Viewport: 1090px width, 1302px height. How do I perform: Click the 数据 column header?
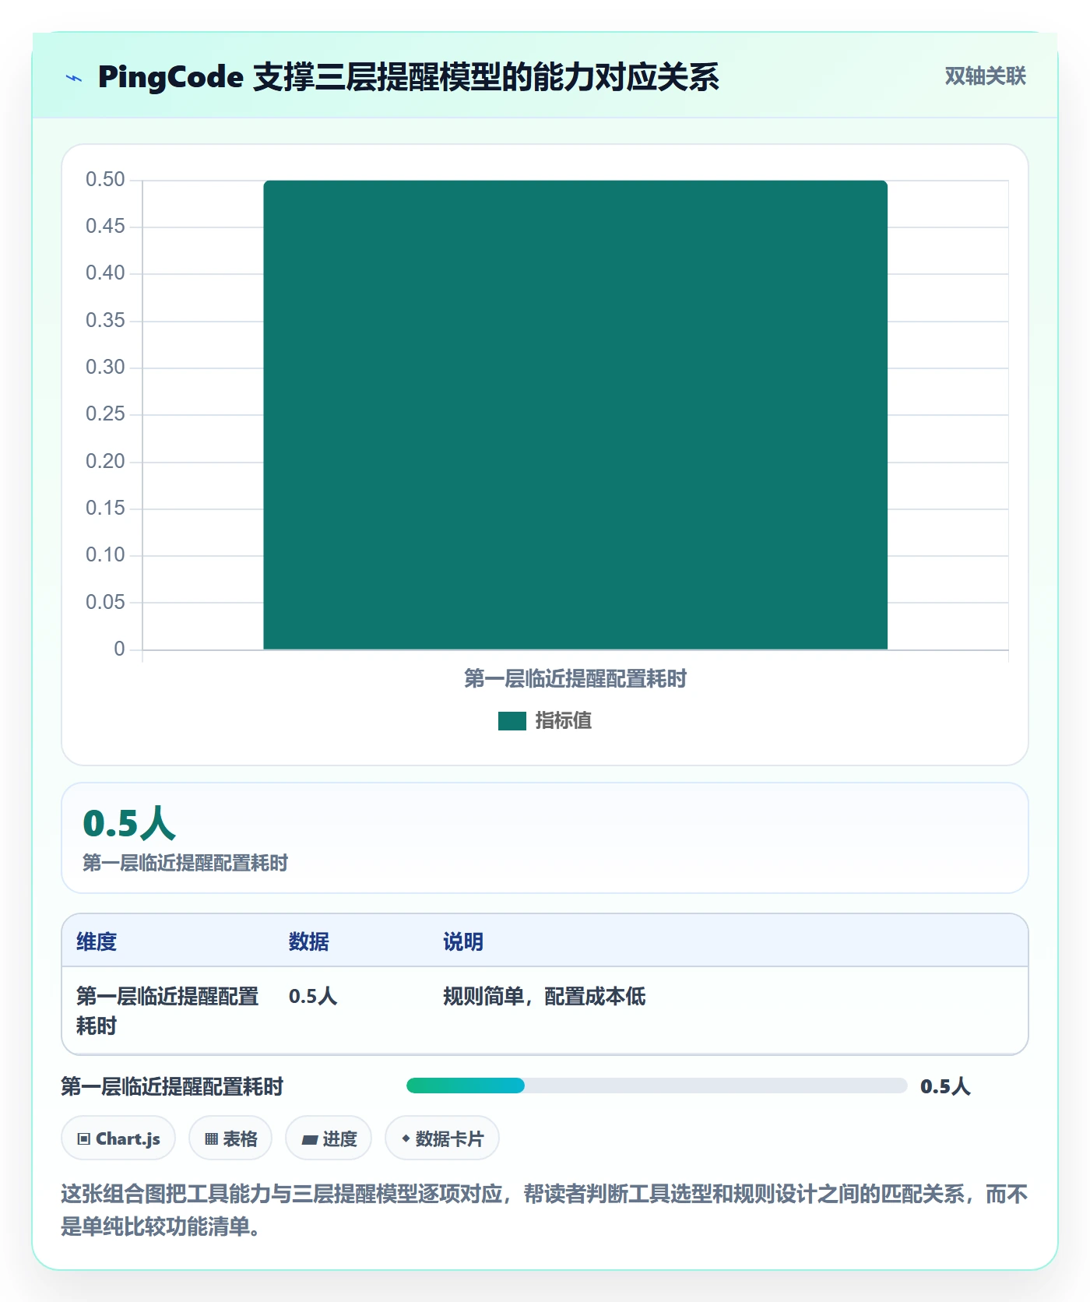tap(308, 941)
